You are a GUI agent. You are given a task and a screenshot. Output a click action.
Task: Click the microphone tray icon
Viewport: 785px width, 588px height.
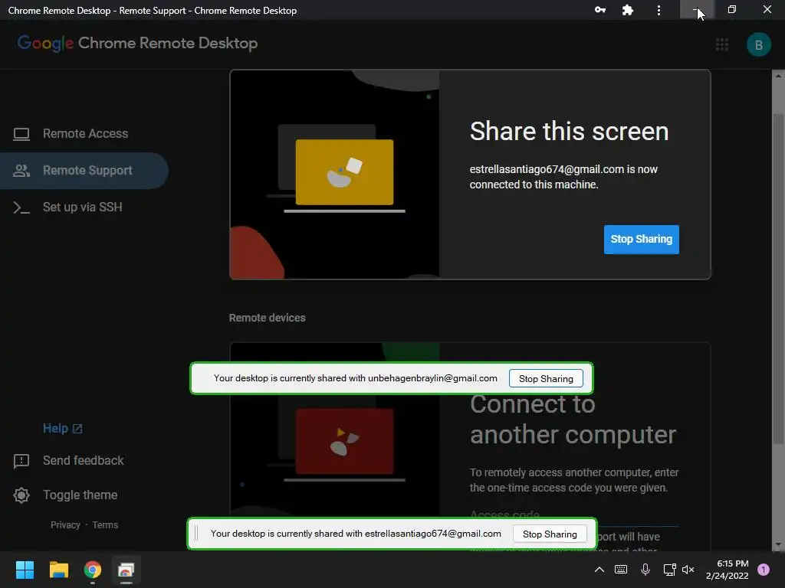(x=645, y=570)
